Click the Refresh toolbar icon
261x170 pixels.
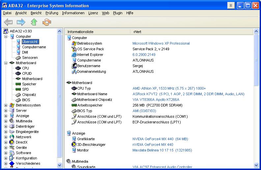click(x=47, y=22)
